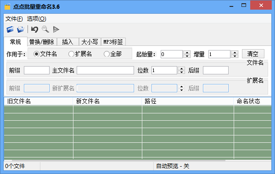The image size is (275, 174).
Task: Select the 全部 radio button
Action: [107, 54]
